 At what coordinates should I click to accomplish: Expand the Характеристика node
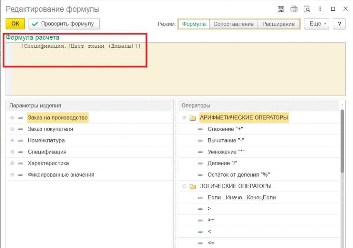pyautogui.click(x=12, y=163)
